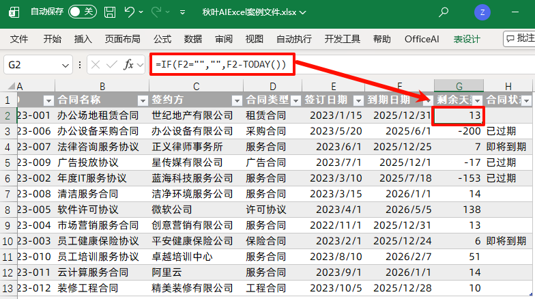Click the formula bar Enter checkmark icon

click(112, 64)
